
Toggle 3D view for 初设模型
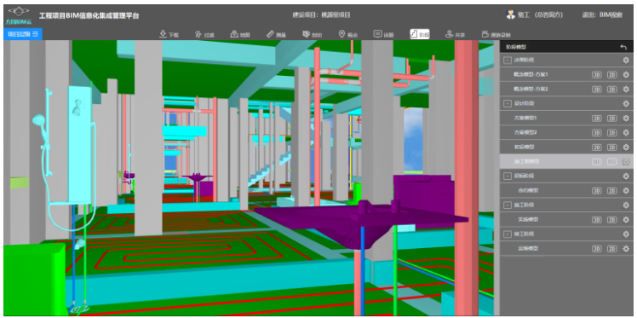pos(596,147)
